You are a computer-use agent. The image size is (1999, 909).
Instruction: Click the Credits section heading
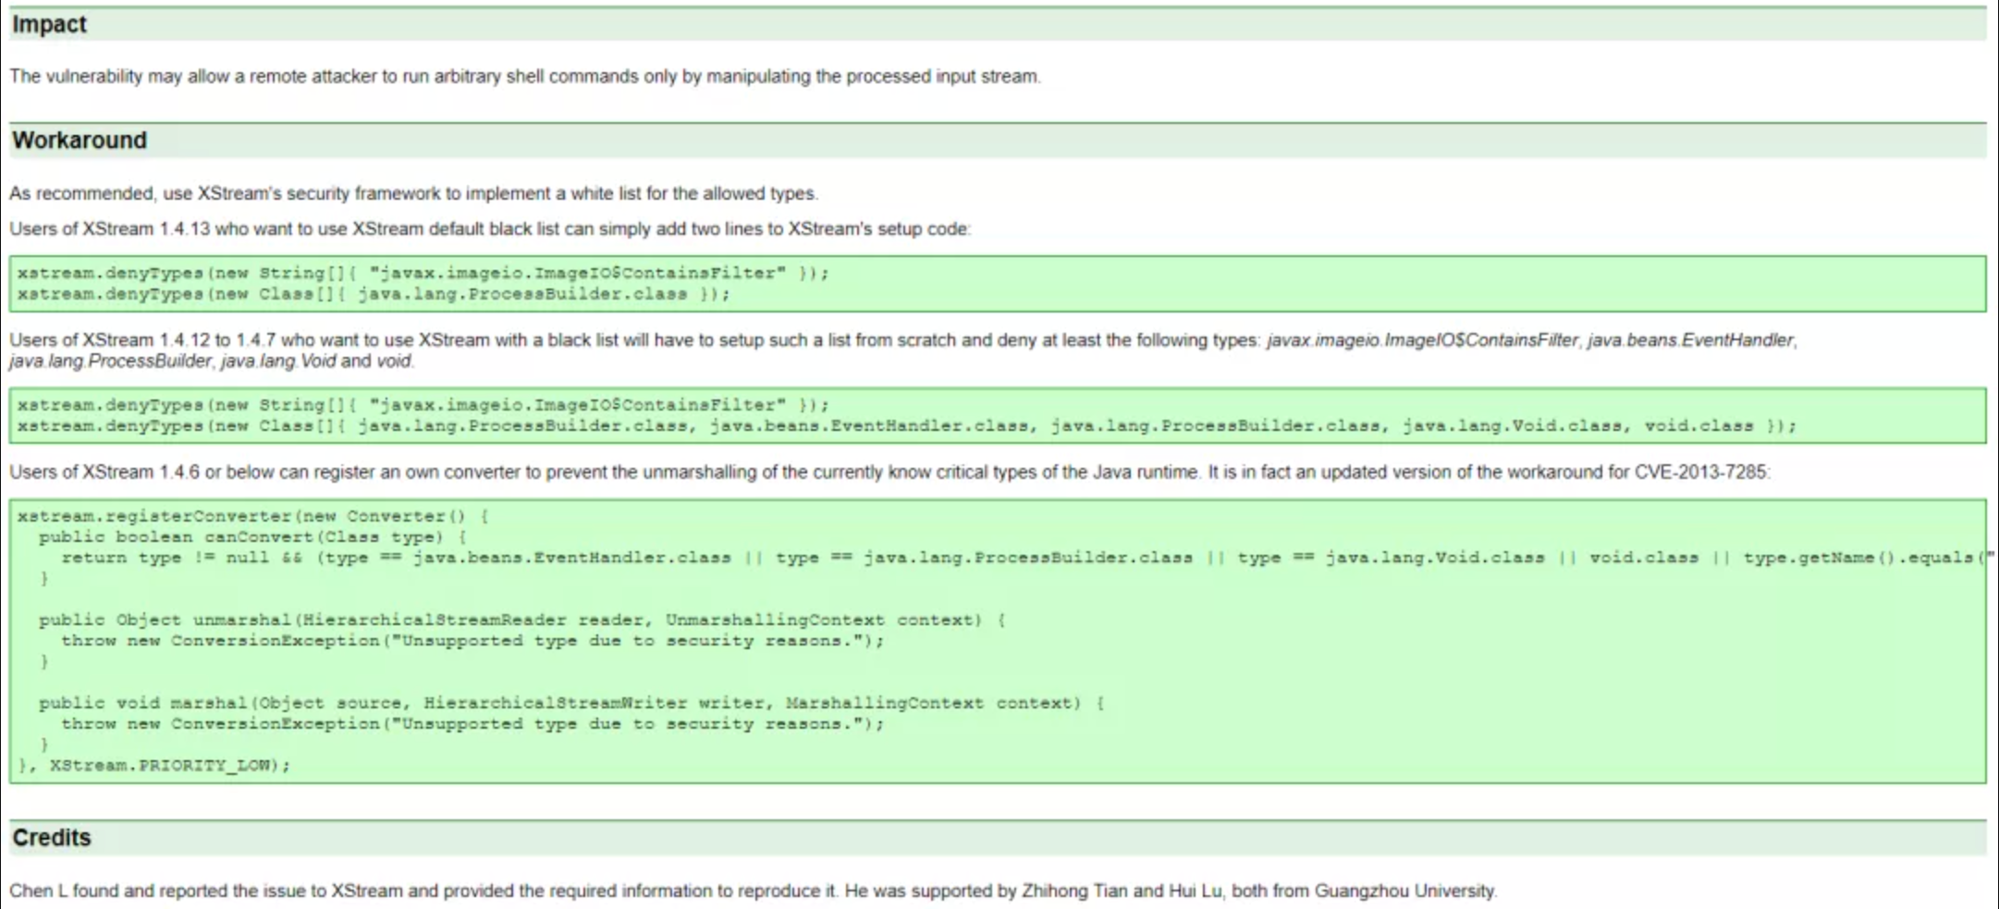pyautogui.click(x=52, y=838)
